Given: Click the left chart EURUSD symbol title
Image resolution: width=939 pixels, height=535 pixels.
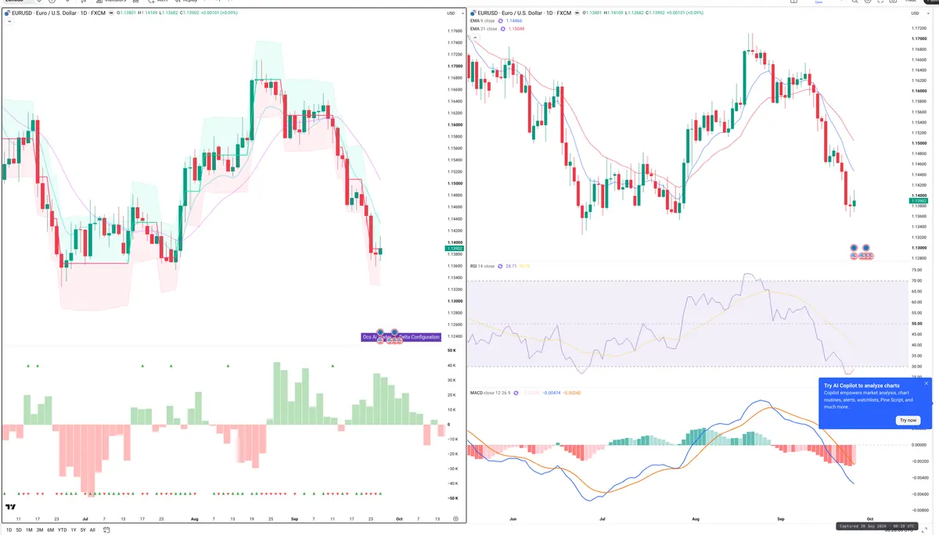Looking at the screenshot, I should click(x=58, y=13).
